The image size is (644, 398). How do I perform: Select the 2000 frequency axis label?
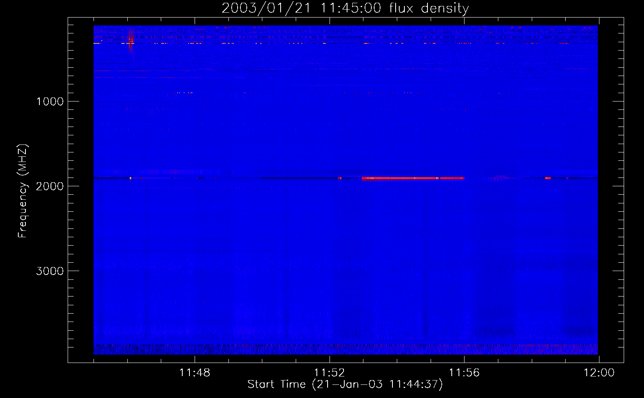(x=50, y=186)
